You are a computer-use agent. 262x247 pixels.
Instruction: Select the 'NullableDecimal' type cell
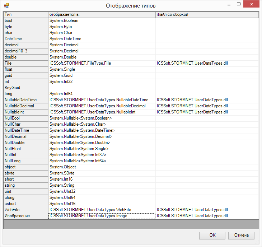tap(26, 106)
